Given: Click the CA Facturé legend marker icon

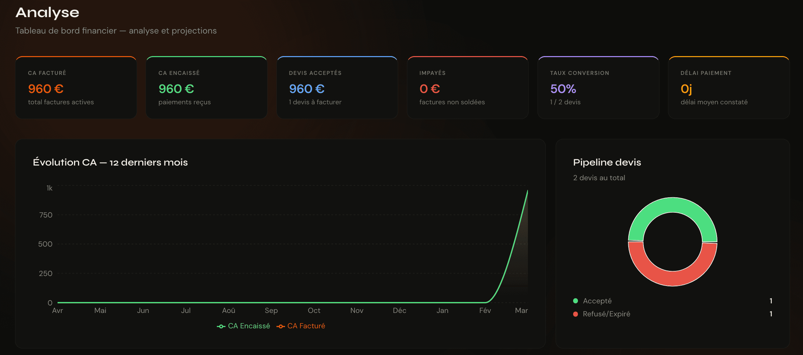Looking at the screenshot, I should pyautogui.click(x=281, y=326).
